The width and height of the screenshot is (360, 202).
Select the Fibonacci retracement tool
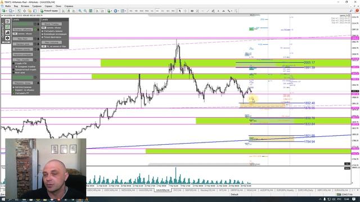[213, 11]
